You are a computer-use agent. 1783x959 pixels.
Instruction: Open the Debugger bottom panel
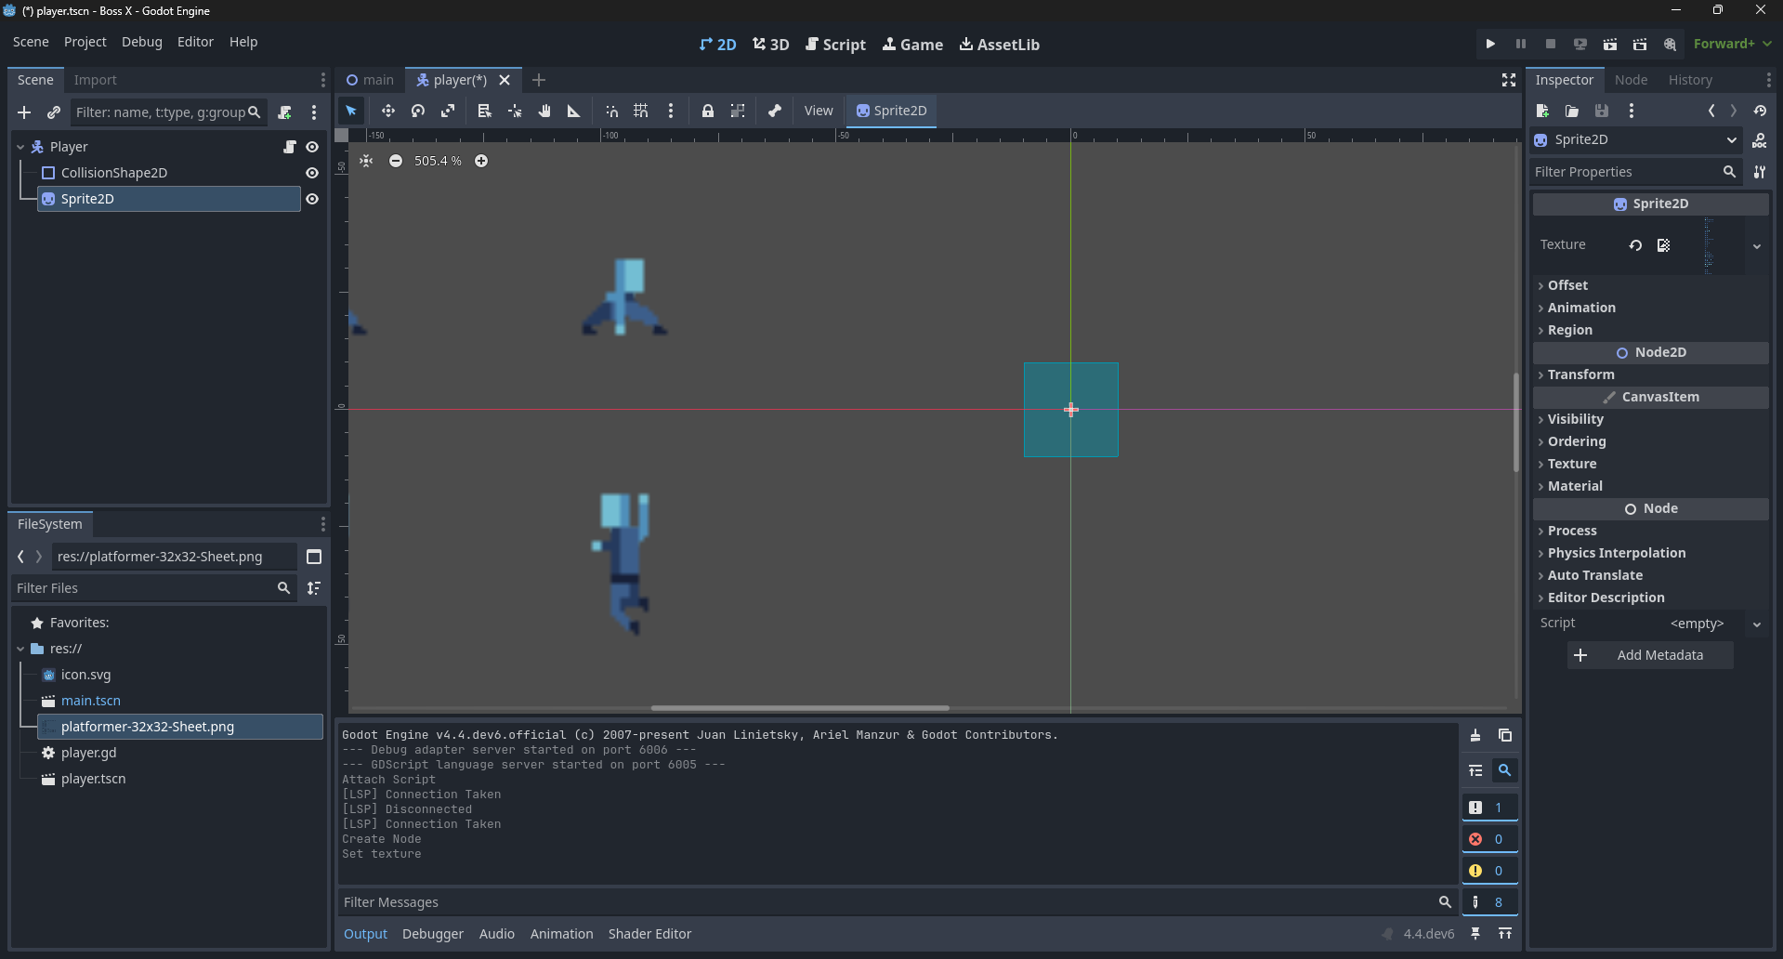(433, 934)
